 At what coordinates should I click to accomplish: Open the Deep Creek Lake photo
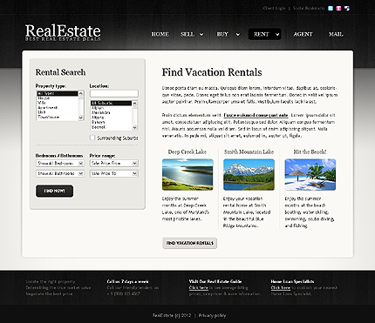[x=187, y=174]
